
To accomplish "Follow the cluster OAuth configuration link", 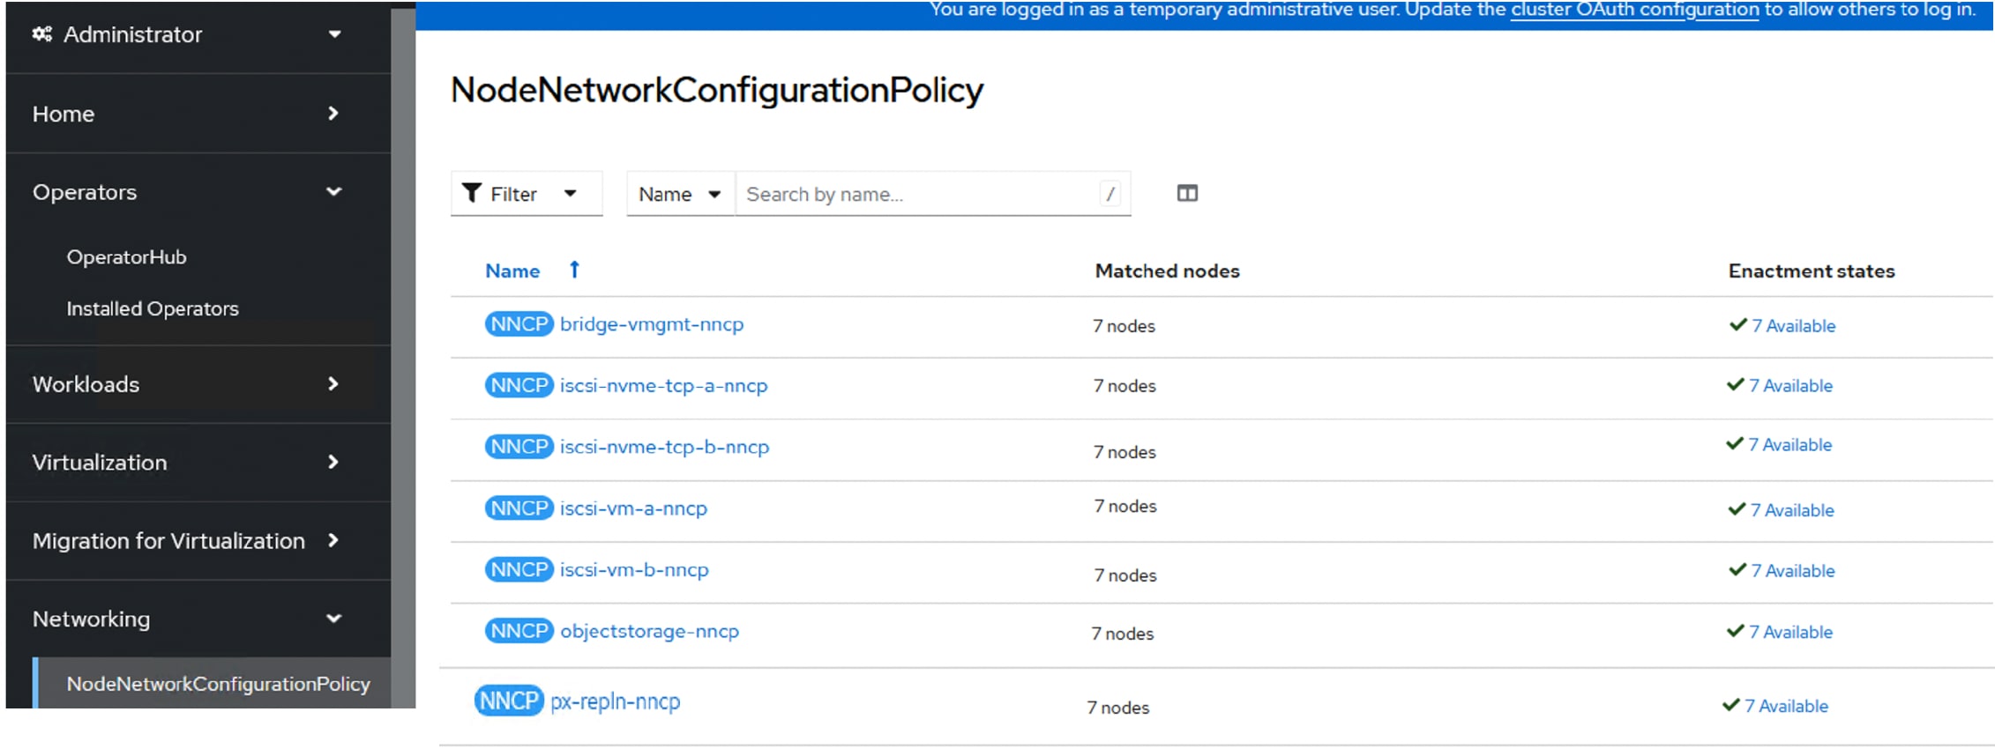I will pyautogui.click(x=1634, y=10).
